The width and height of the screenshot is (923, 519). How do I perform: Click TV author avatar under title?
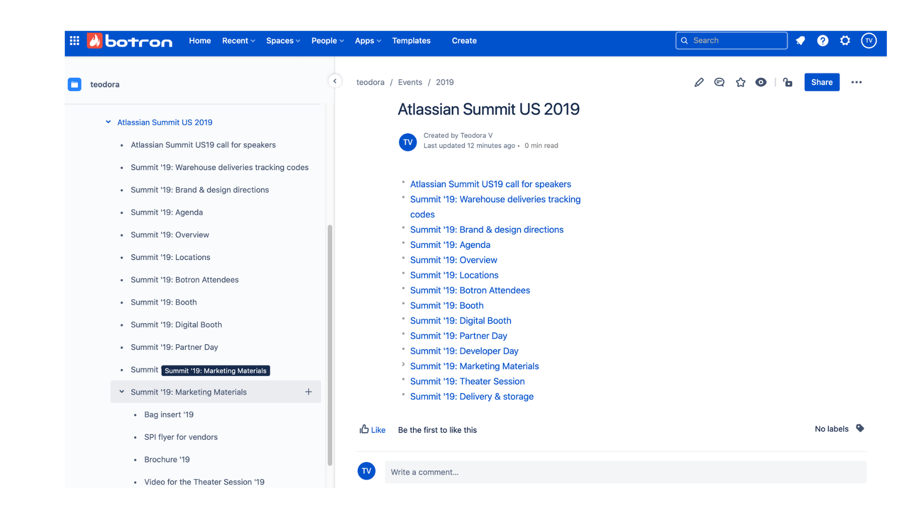coord(408,142)
